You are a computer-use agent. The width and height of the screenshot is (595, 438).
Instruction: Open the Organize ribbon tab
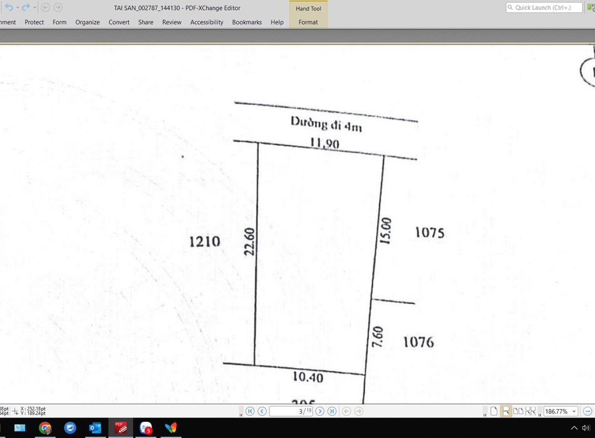click(88, 22)
